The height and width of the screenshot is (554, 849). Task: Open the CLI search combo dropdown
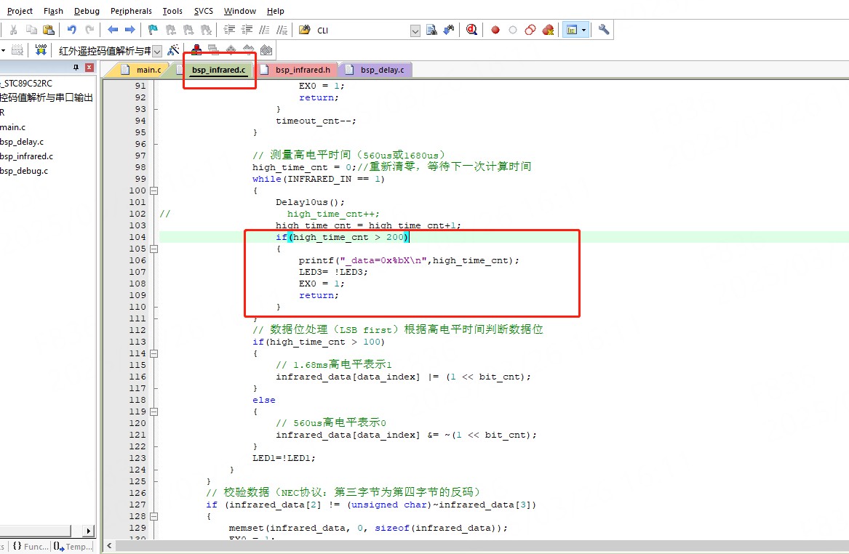(415, 31)
